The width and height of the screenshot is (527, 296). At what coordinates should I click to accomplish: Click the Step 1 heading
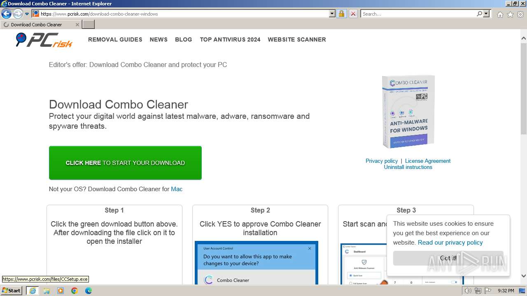point(114,210)
